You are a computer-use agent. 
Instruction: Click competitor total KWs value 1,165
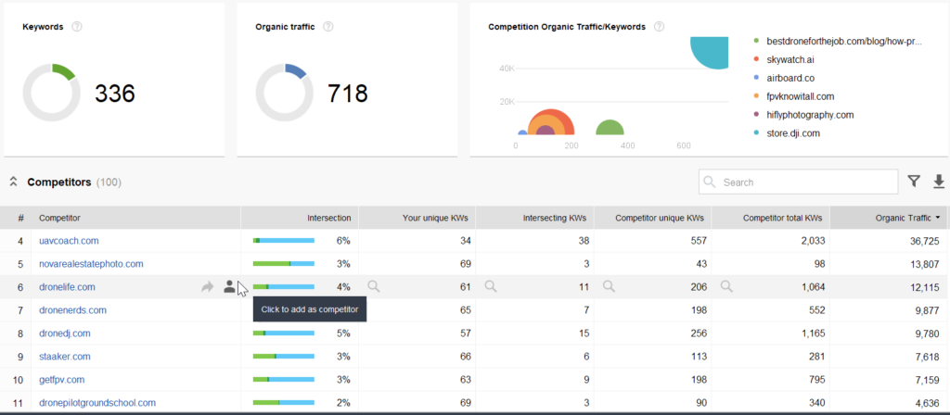[x=811, y=333]
